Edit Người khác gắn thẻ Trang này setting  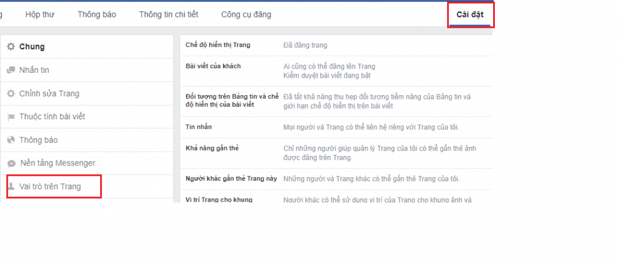click(x=336, y=179)
